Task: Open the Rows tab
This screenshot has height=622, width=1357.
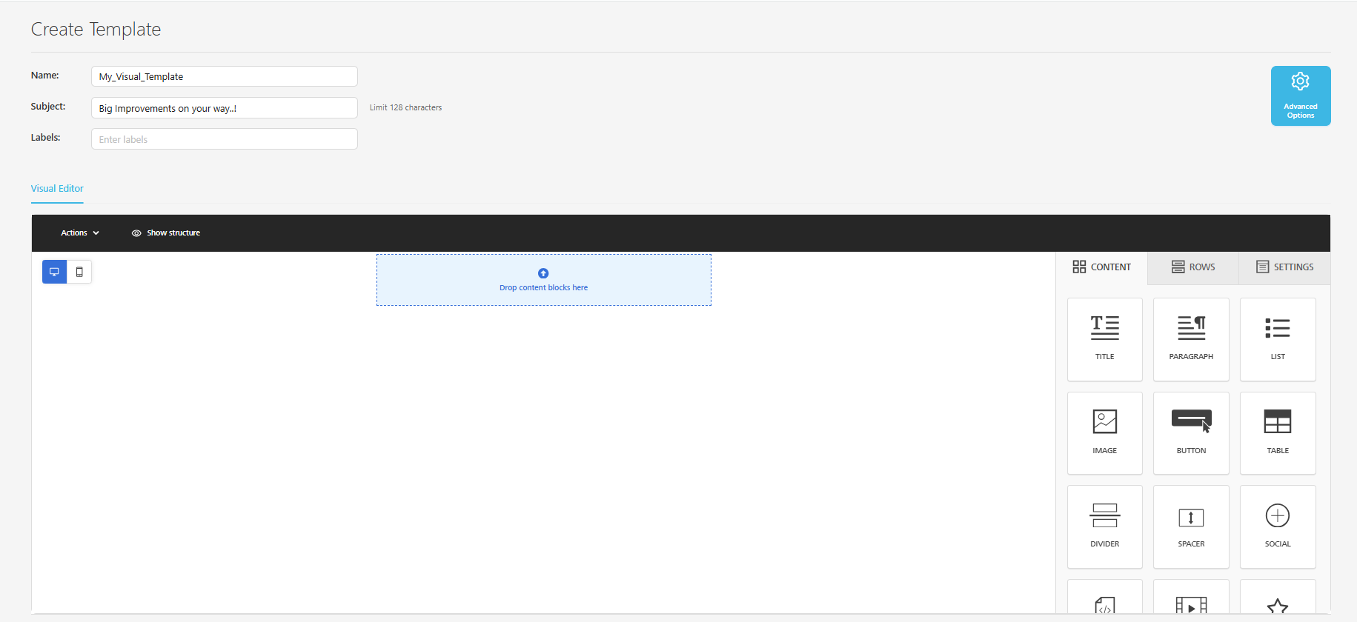Action: [x=1193, y=267]
